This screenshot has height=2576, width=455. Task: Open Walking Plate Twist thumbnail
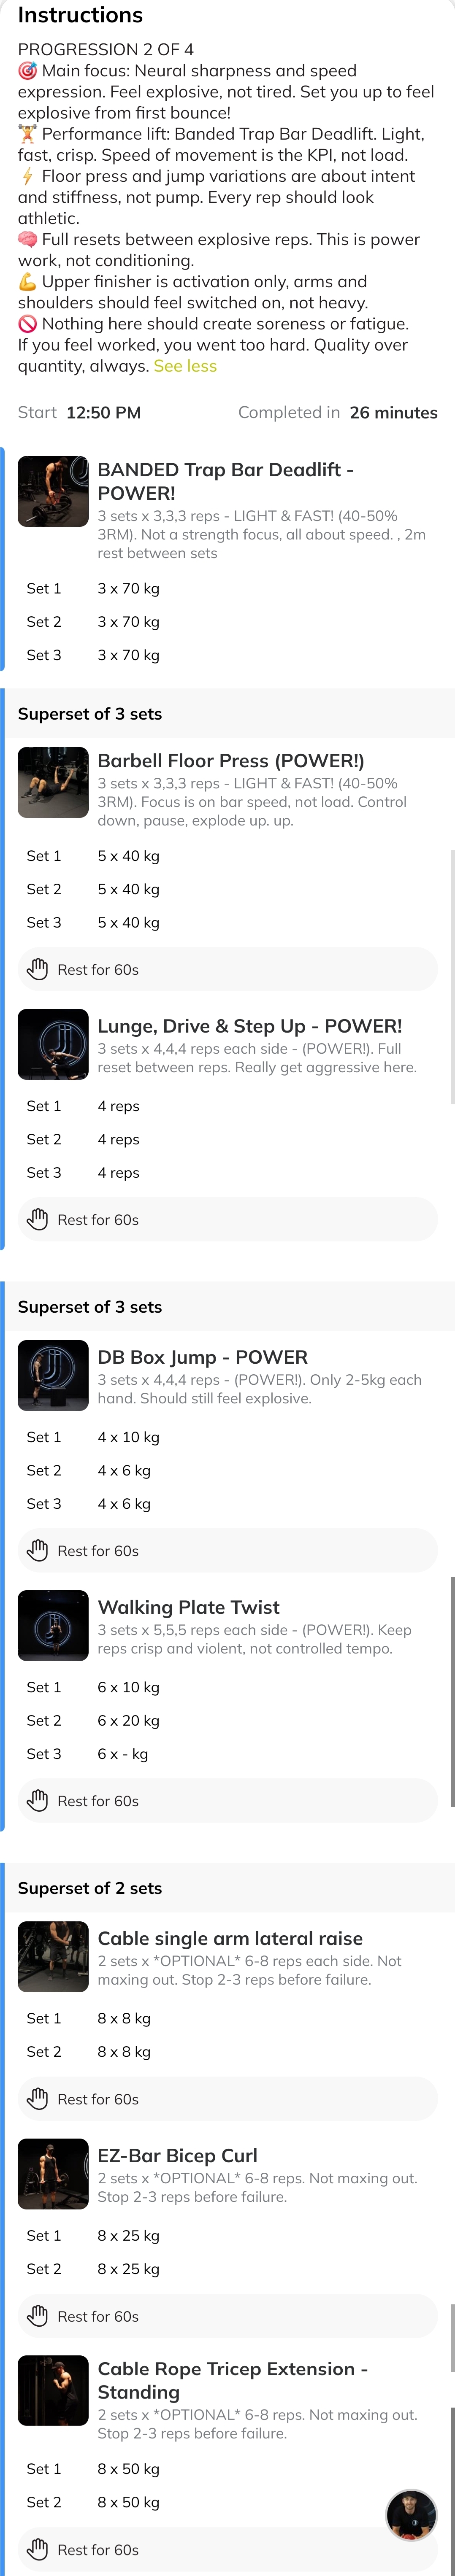pyautogui.click(x=53, y=1625)
